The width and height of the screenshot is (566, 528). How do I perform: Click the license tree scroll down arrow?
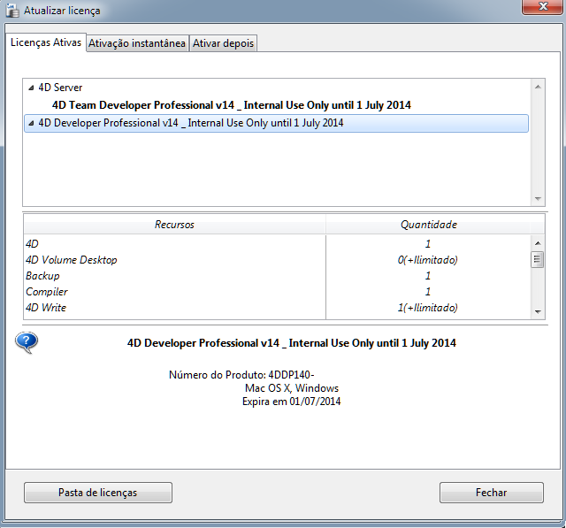click(x=538, y=198)
